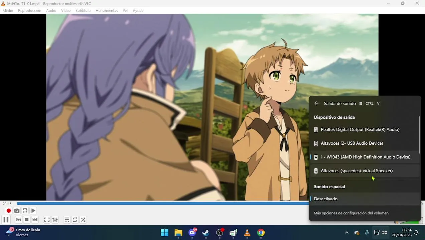This screenshot has width=425, height=240.
Task: Open the Audio menu
Action: click(51, 11)
